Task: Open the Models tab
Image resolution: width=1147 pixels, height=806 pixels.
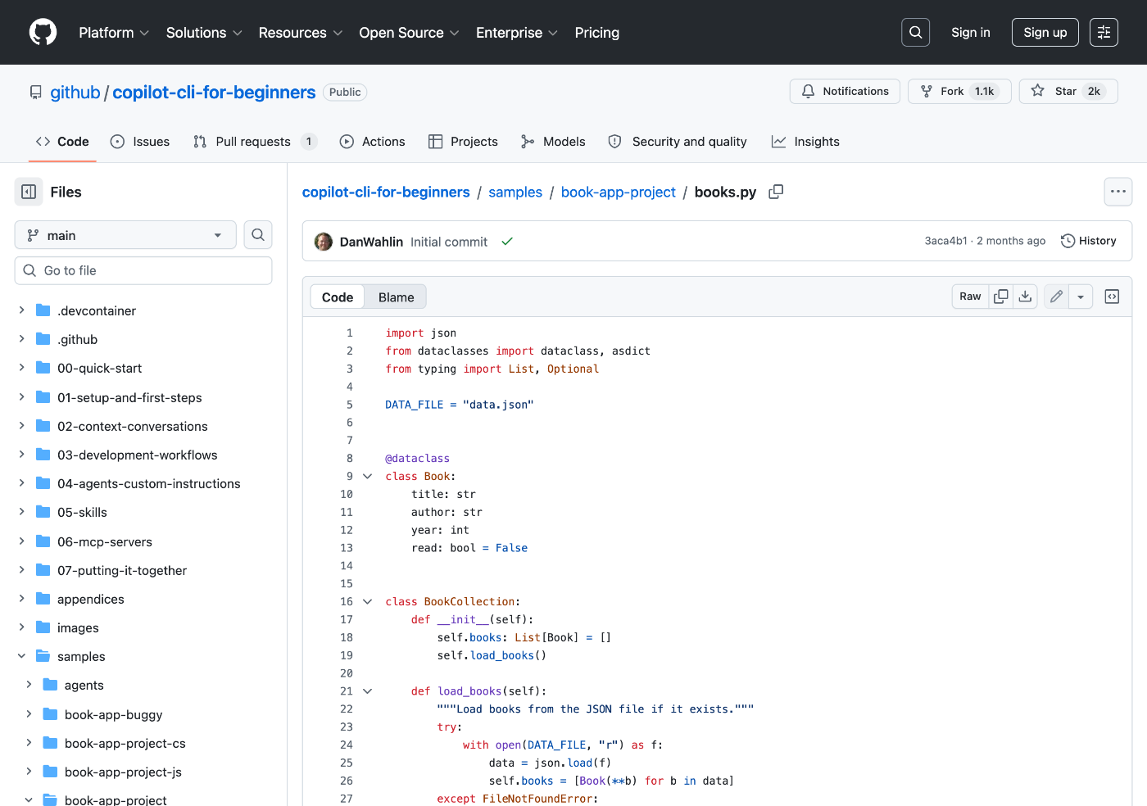Action: 553,142
